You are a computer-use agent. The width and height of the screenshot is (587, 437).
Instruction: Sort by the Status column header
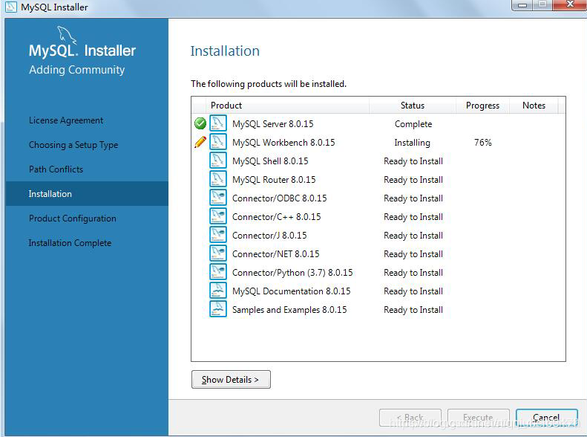(x=413, y=106)
